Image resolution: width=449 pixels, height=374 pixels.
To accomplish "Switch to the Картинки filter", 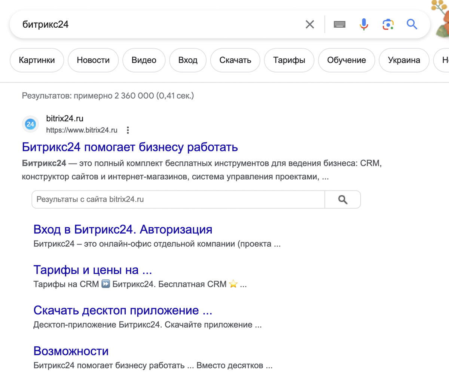I will point(37,60).
